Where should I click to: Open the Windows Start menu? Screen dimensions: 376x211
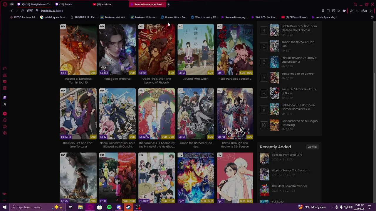coord(5,207)
